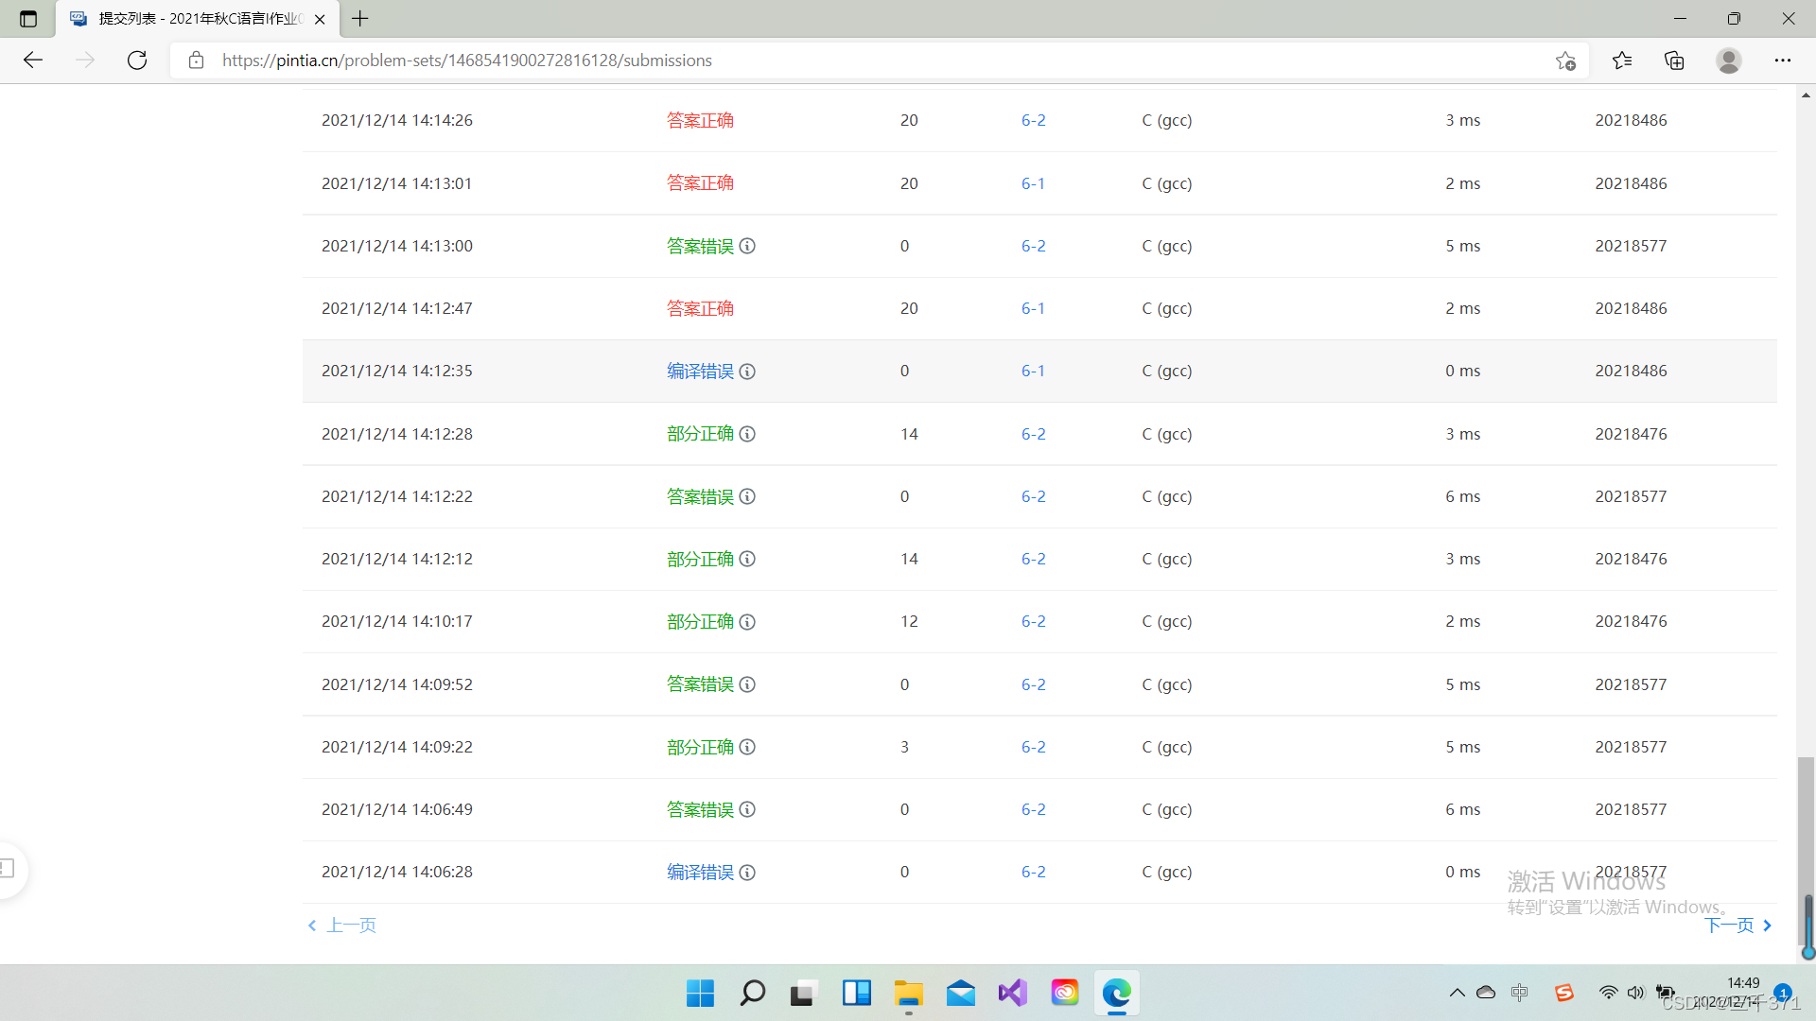Click the address bar URL

(x=467, y=61)
